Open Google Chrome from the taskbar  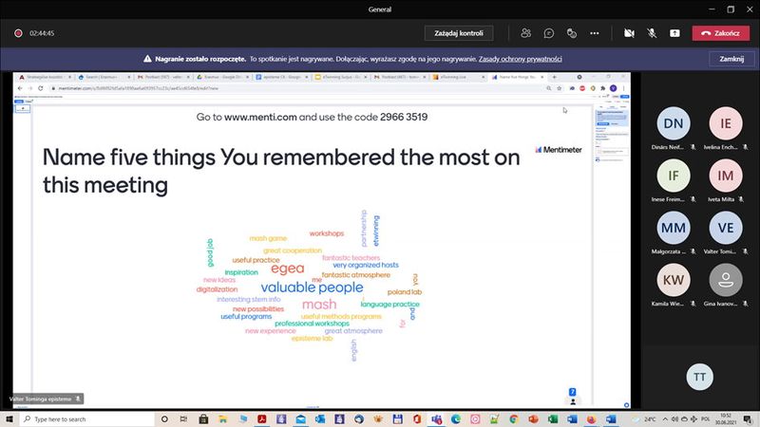click(x=514, y=419)
